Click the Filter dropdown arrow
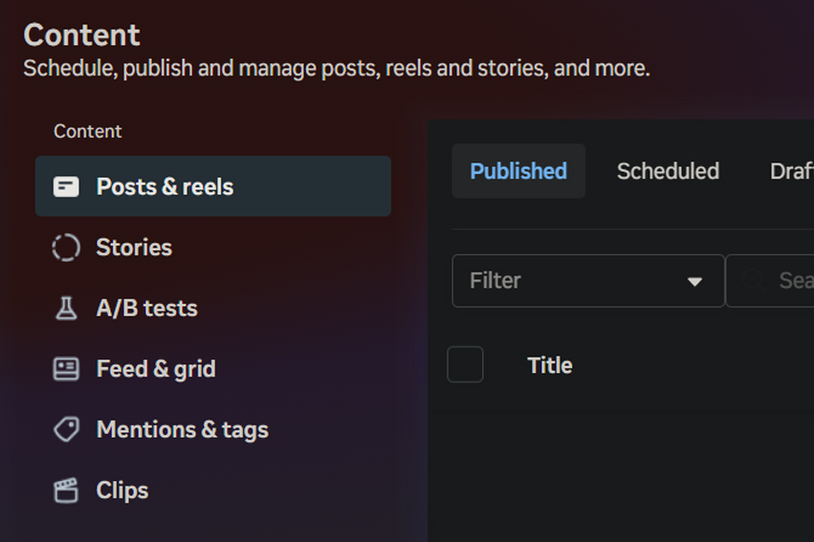 (x=694, y=281)
